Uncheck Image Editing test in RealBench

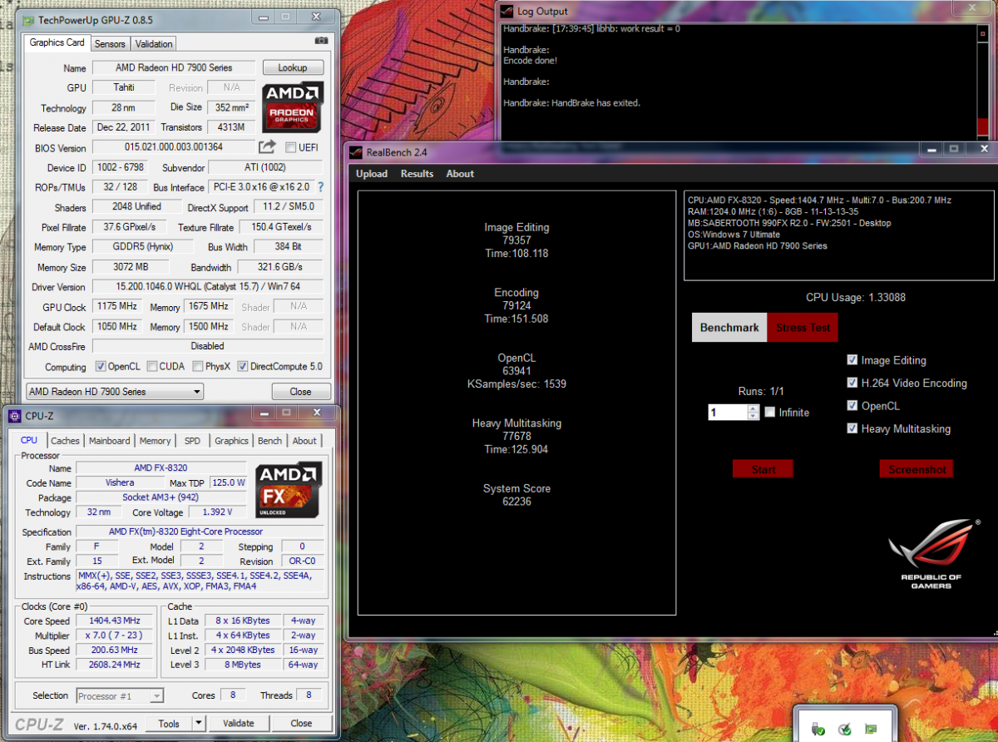852,360
